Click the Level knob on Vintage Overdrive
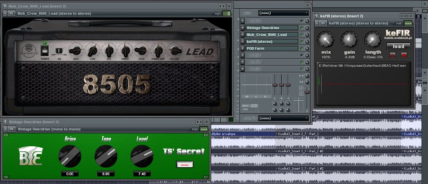The width and height of the screenshot is (428, 184). click(142, 156)
